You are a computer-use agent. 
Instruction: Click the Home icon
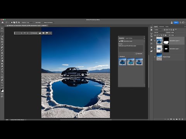coord(2,22)
